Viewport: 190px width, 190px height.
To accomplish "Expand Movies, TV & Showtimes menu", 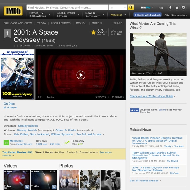I will click(40, 15).
